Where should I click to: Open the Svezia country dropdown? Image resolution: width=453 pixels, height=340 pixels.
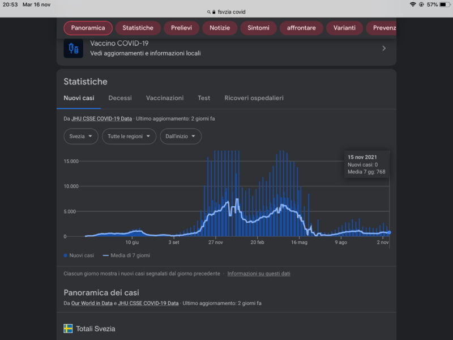pos(81,137)
